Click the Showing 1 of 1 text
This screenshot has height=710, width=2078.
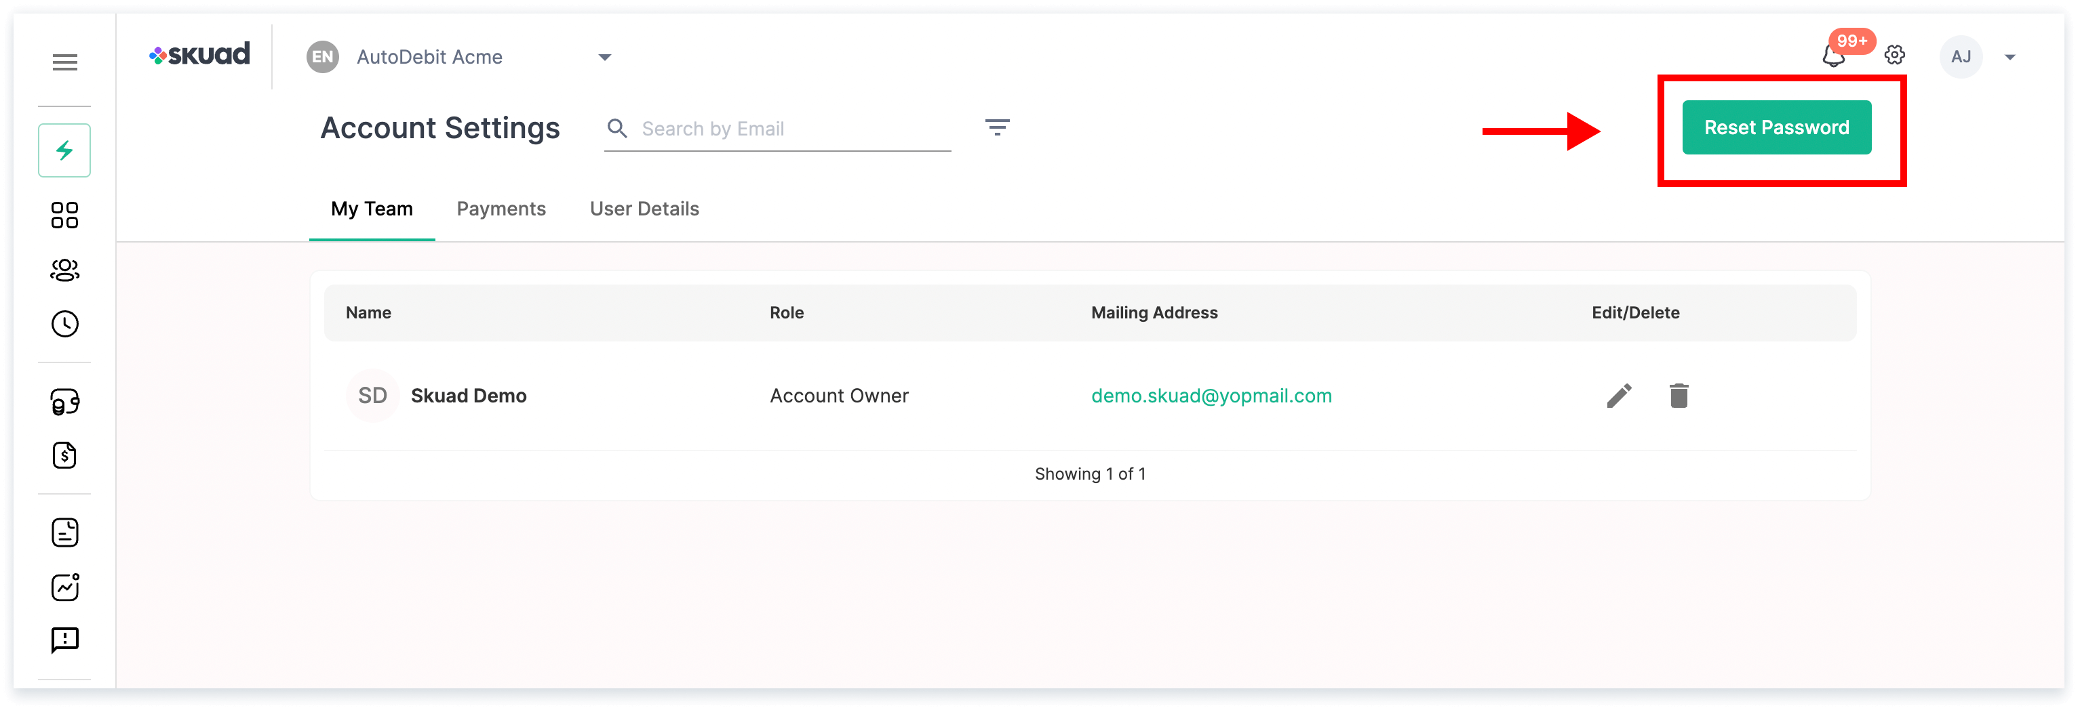click(1091, 474)
